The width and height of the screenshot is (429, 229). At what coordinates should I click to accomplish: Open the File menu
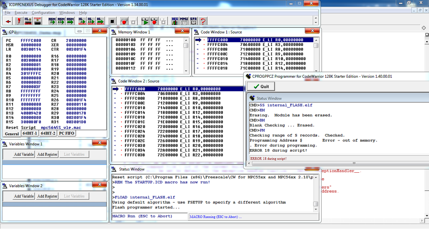[7, 12]
